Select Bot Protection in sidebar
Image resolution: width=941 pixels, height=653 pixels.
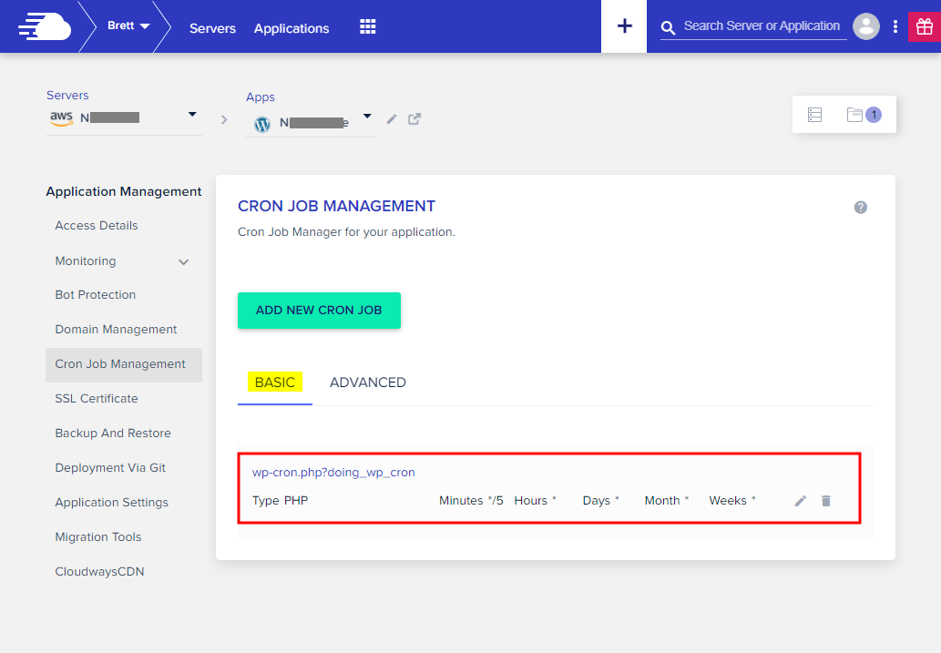pos(96,295)
